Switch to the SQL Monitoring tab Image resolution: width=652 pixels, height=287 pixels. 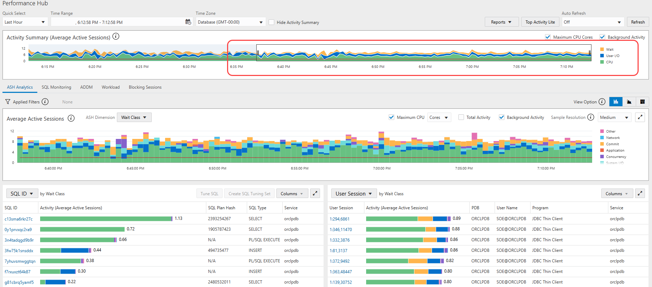pos(56,87)
